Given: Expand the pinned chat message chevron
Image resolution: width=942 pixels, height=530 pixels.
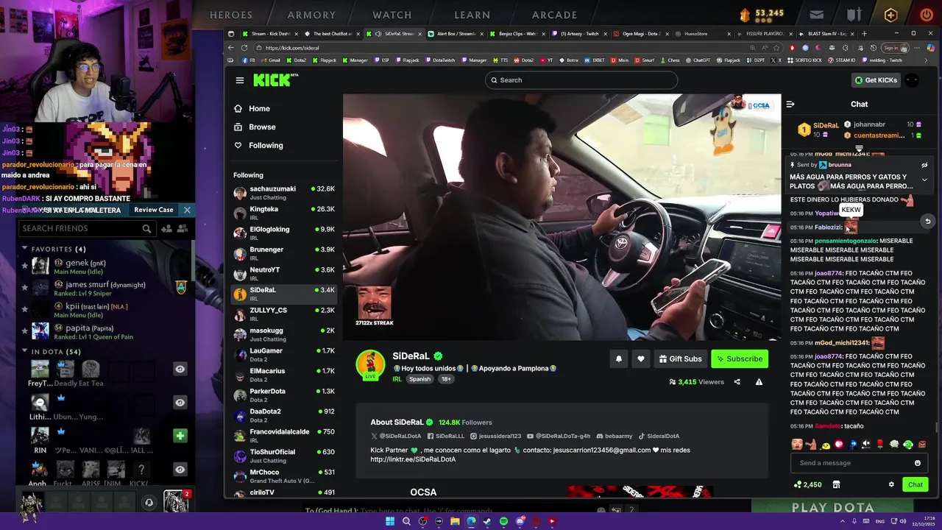Looking at the screenshot, I should pyautogui.click(x=924, y=180).
